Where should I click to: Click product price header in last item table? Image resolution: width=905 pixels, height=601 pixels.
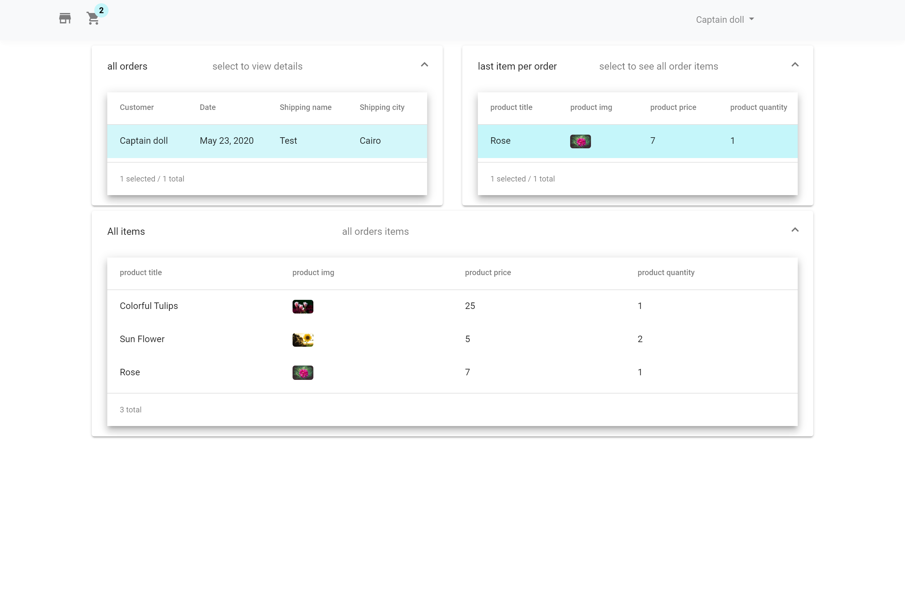point(673,107)
